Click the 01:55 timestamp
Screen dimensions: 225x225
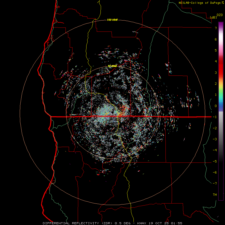[x=177, y=223]
